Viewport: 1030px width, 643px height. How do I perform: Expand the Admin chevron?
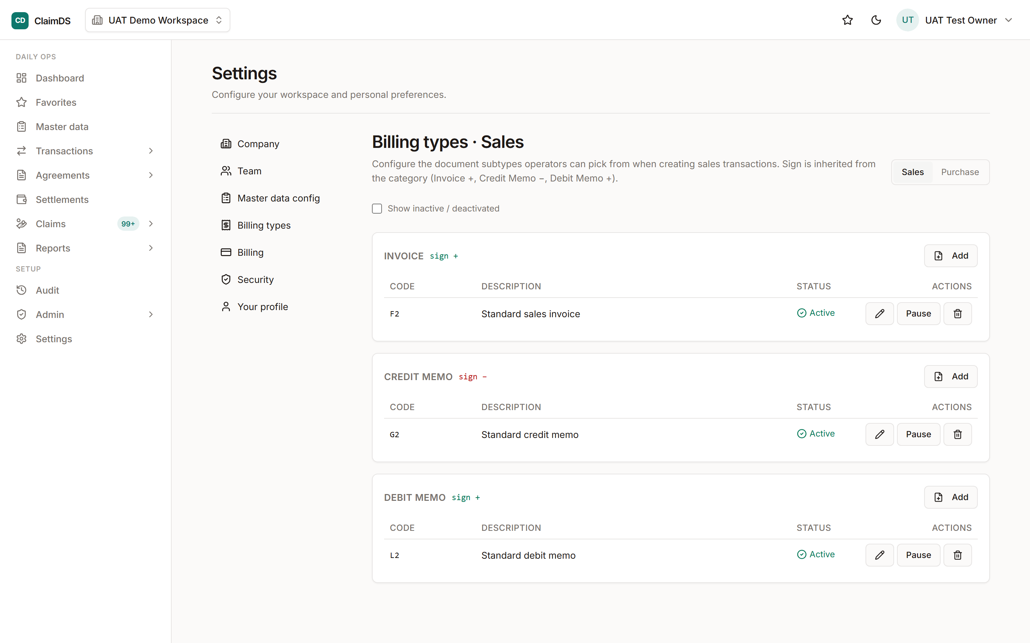[151, 315]
